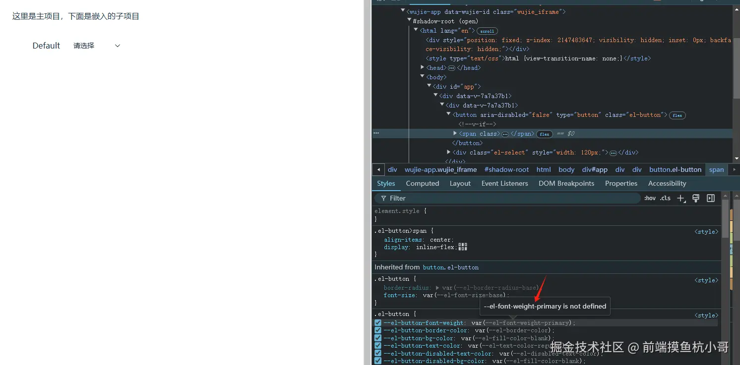This screenshot has width=740, height=365.
Task: Click the .cls element classes icon
Action: 665,198
